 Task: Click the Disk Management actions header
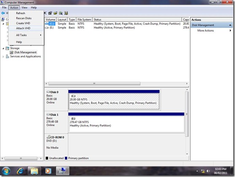211,25
